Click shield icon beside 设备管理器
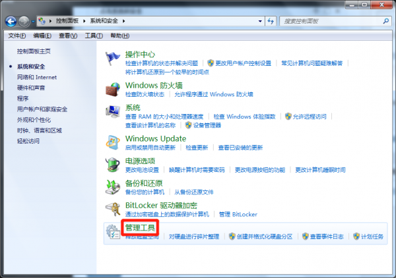Viewport: 396px width, 278px height. (188, 125)
